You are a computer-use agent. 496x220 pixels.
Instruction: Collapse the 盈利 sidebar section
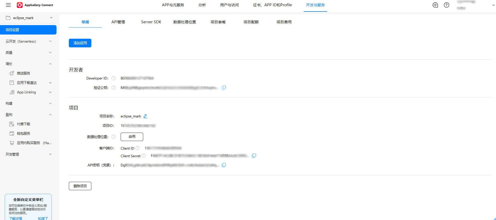[x=50, y=115]
